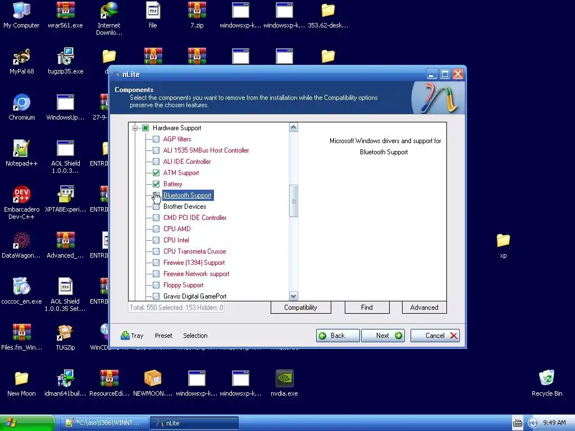This screenshot has height=431, width=575.
Task: Click the component list scroll down arrow
Action: [x=293, y=296]
